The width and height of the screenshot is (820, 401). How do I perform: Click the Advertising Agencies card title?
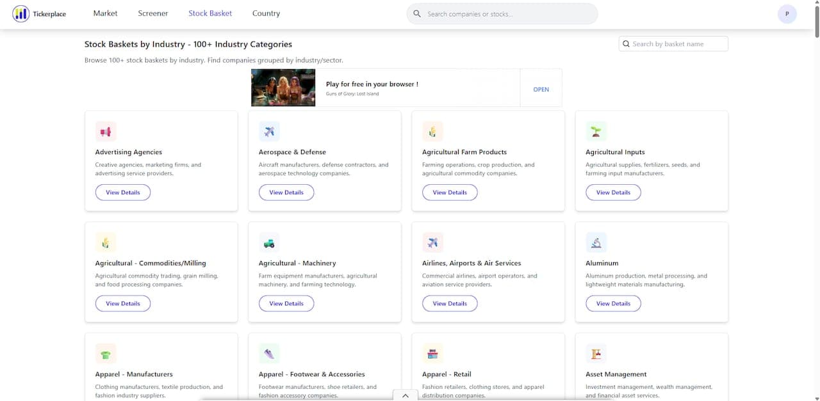[x=129, y=152]
